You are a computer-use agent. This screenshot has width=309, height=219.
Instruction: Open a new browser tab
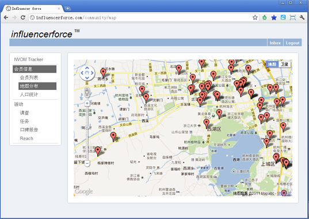click(x=67, y=9)
